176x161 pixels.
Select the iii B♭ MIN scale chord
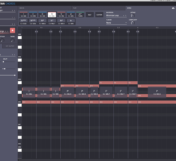(43, 15)
